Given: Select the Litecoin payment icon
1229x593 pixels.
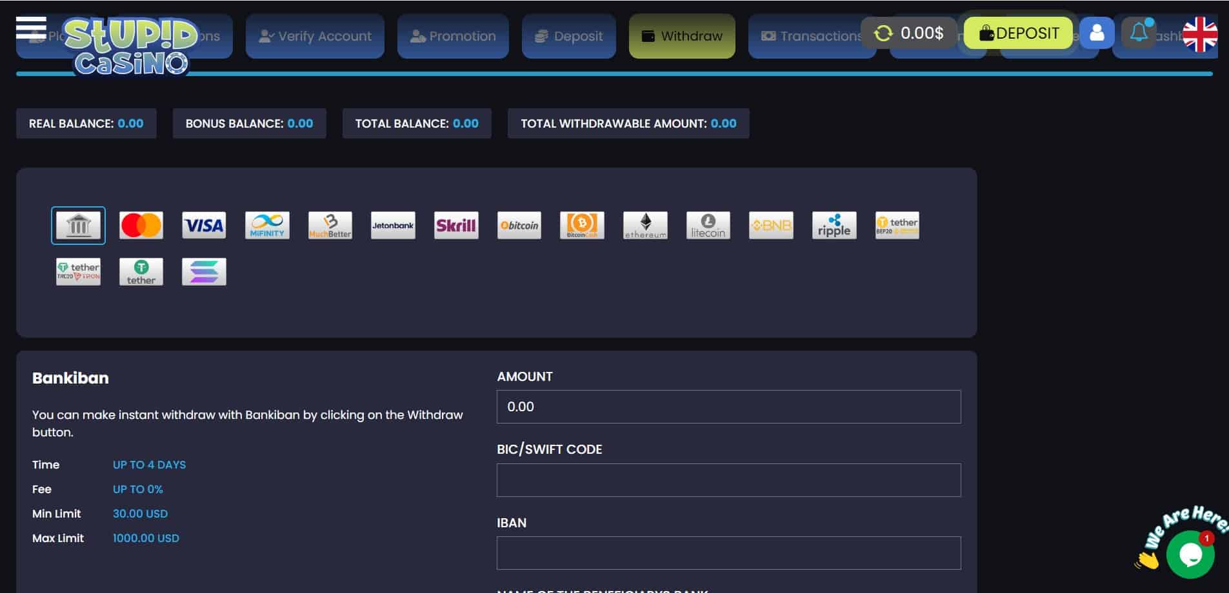Looking at the screenshot, I should click(708, 226).
